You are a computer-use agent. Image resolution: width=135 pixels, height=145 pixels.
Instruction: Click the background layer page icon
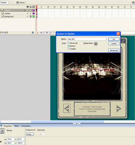[2, 16]
